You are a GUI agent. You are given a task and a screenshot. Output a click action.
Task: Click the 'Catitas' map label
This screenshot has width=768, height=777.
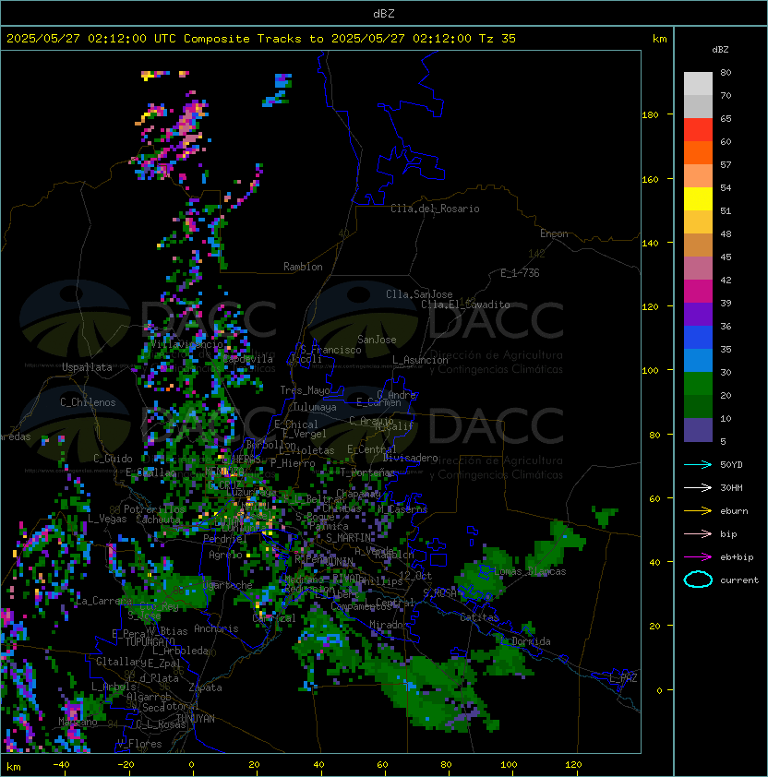[x=479, y=617]
